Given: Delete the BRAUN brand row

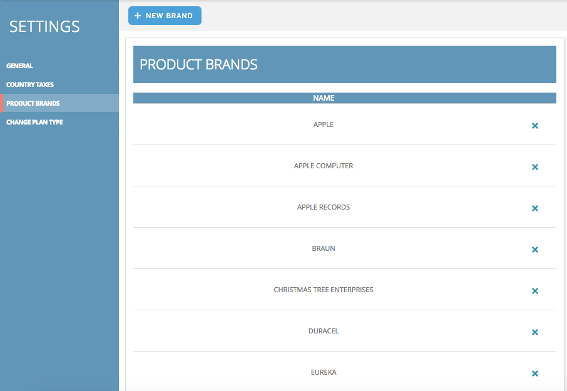Looking at the screenshot, I should tap(535, 250).
